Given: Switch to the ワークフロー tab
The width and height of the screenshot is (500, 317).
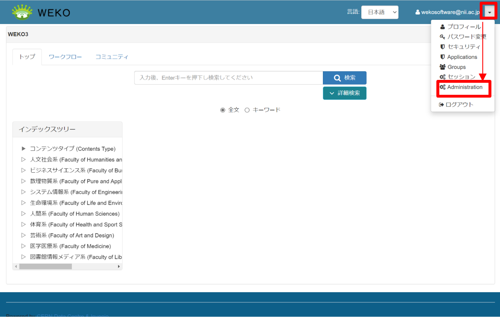Looking at the screenshot, I should [65, 57].
